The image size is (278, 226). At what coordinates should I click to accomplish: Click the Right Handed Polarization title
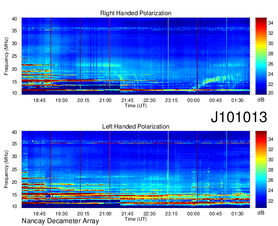(x=136, y=13)
